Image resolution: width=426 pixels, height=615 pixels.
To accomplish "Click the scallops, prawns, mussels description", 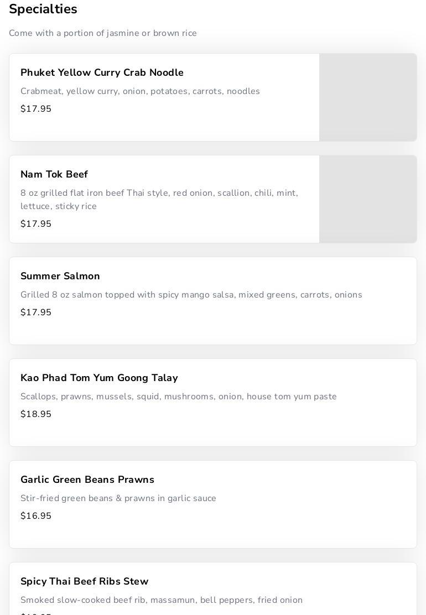I will click(x=179, y=397).
